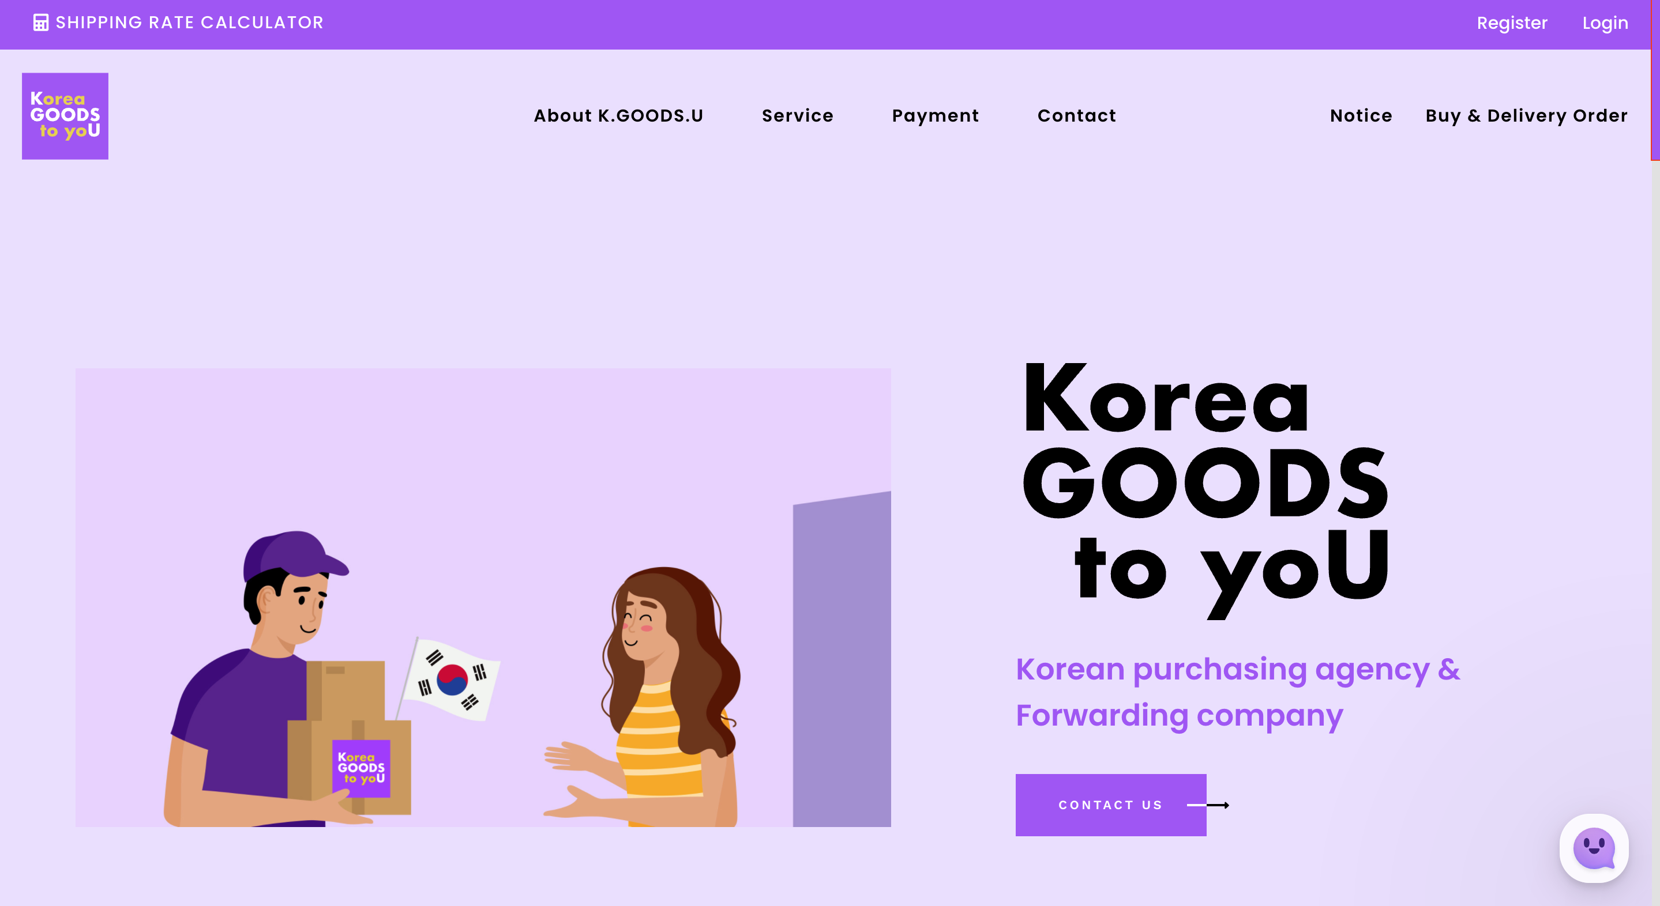Open About K.GOODS.U menu
The image size is (1660, 906).
point(619,116)
